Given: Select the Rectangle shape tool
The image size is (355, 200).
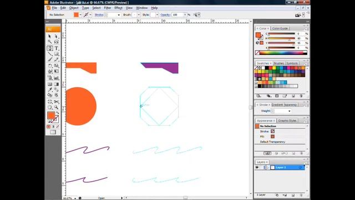Looking at the screenshot, I should tap(57, 54).
